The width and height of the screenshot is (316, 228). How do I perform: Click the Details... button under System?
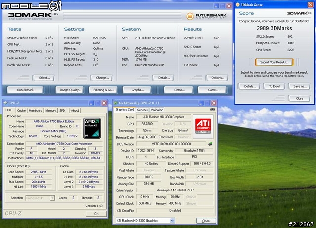coord(163,78)
